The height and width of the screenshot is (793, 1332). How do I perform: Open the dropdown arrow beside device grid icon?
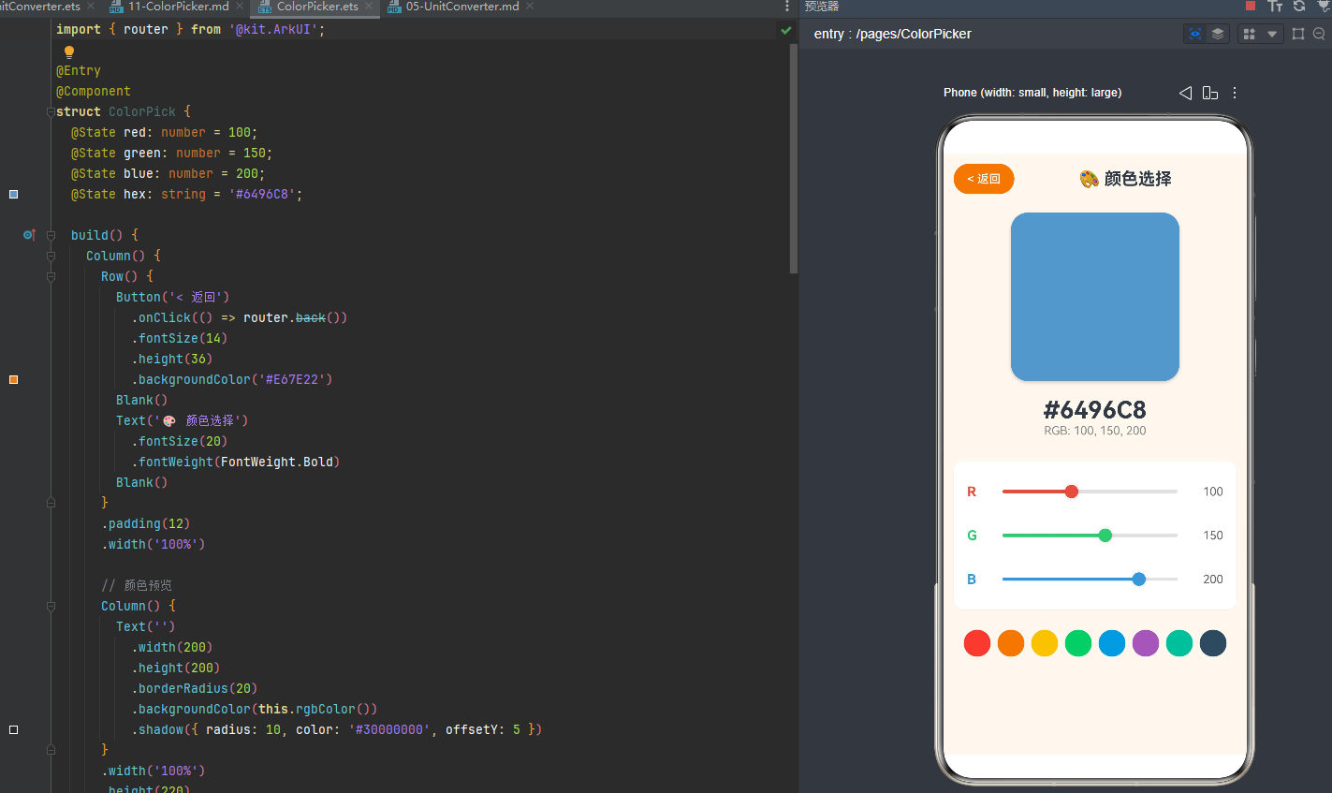click(1272, 34)
